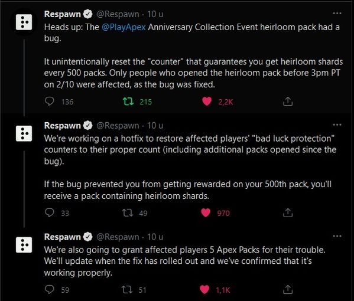Viewport: 354px width, 301px height.
Task: Retweet the tweet with 51 retweets
Action: tap(127, 289)
